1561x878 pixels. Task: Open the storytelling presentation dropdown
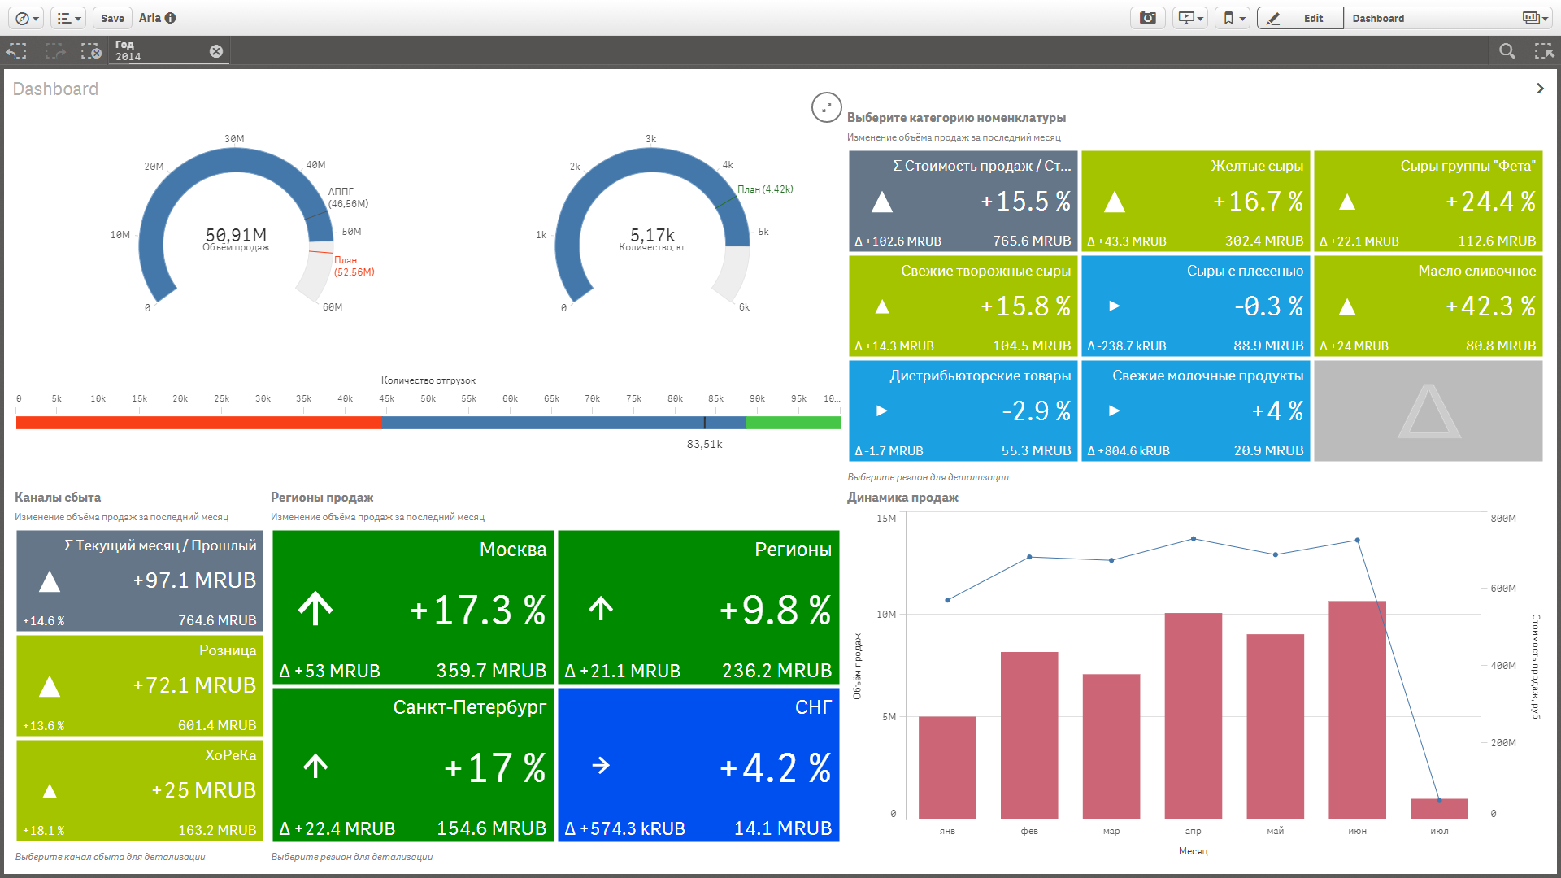click(1189, 18)
